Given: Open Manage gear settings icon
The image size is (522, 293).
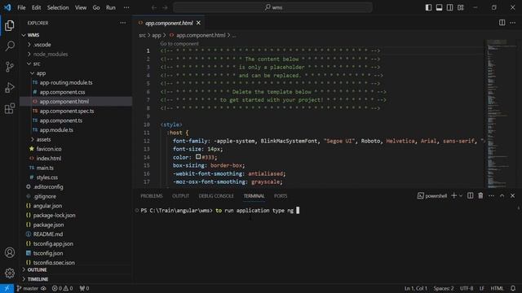Looking at the screenshot, I should (x=9, y=273).
